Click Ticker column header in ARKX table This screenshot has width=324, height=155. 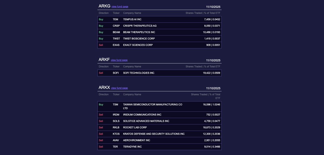(x=116, y=95)
